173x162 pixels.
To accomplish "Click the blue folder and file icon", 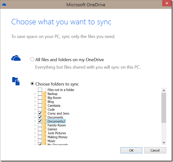I will pyautogui.click(x=16, y=81).
